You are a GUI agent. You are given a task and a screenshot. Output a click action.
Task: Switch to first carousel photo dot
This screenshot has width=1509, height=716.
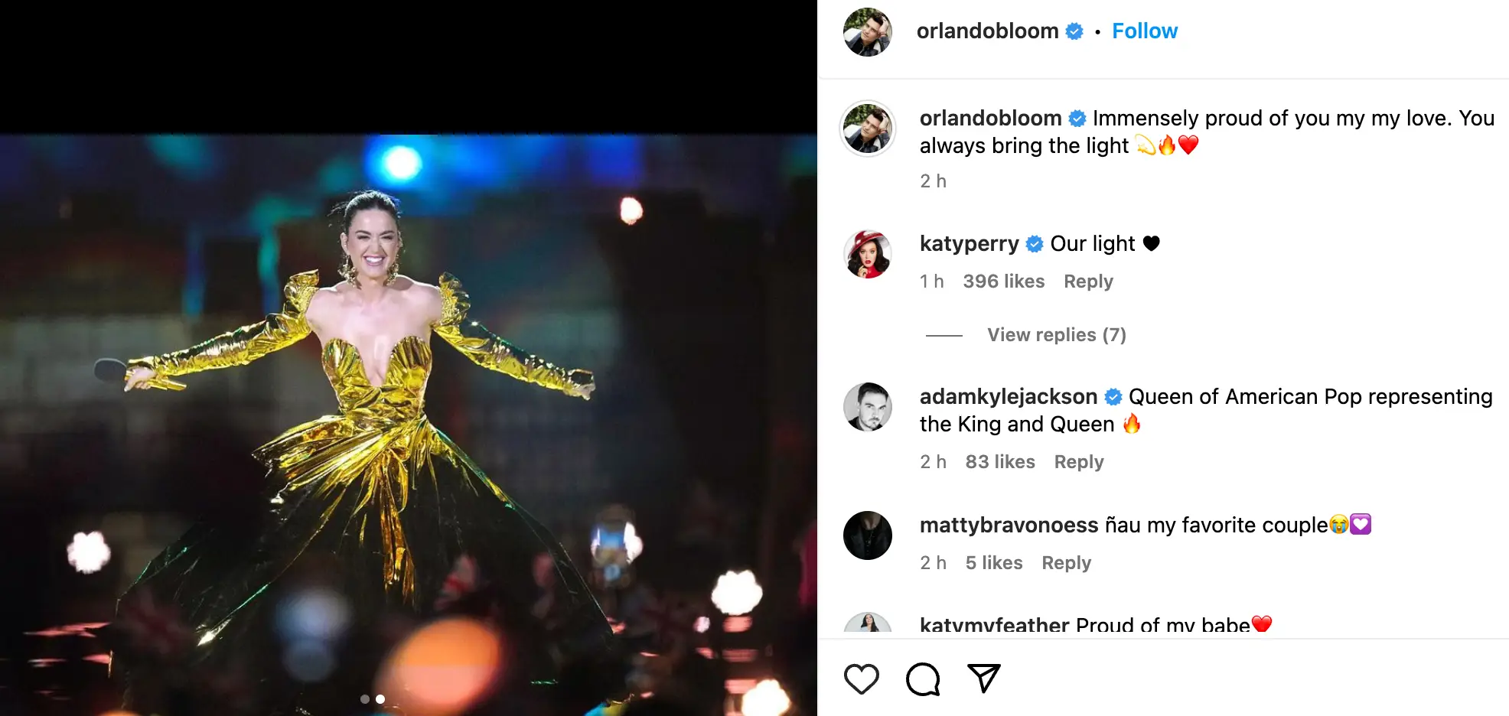[365, 699]
